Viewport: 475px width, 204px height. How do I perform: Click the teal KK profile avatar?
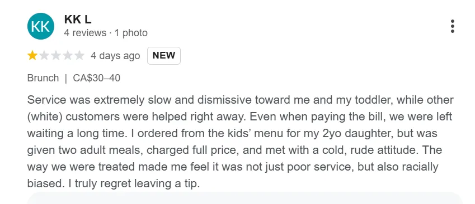41,26
